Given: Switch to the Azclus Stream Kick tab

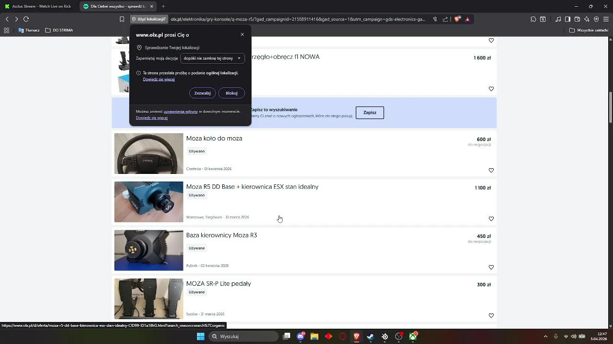Looking at the screenshot, I should click(39, 6).
